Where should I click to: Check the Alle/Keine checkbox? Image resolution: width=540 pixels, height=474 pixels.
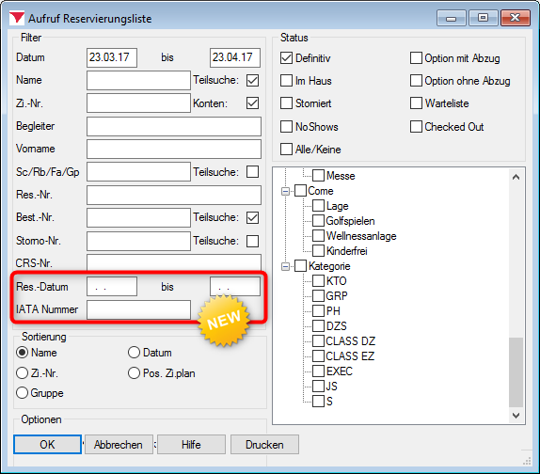(x=286, y=150)
